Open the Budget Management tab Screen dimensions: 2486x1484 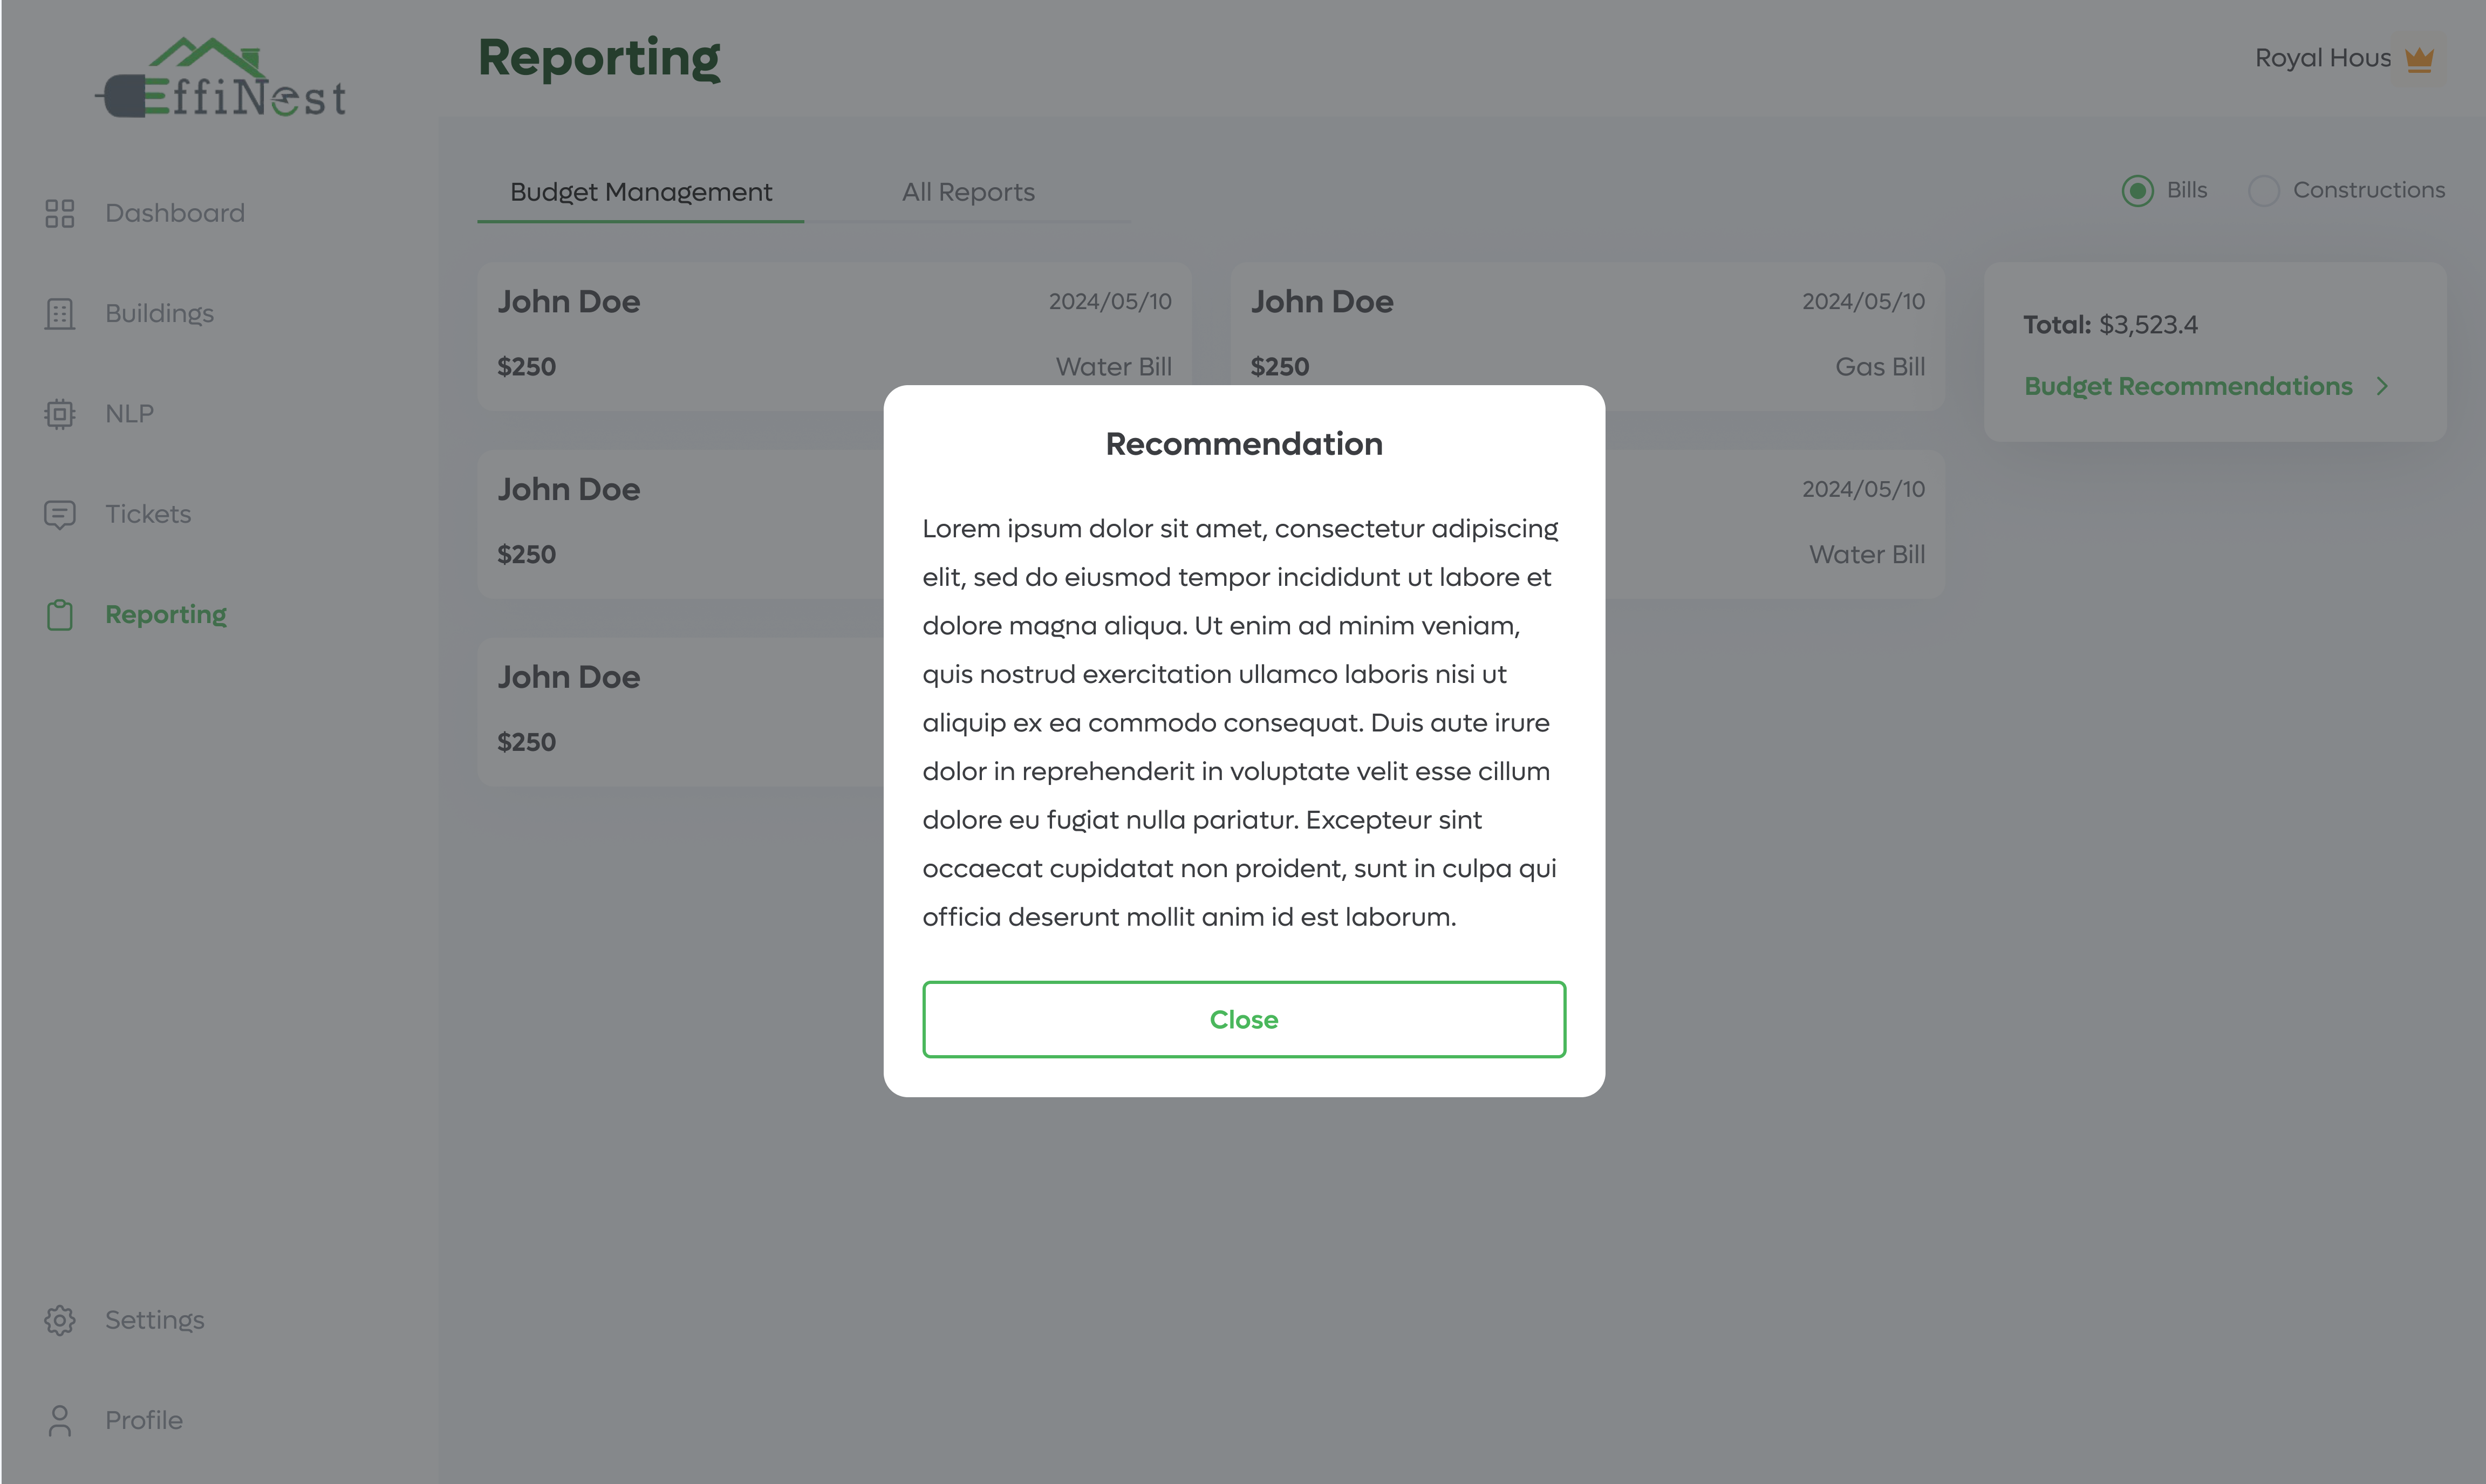click(640, 192)
